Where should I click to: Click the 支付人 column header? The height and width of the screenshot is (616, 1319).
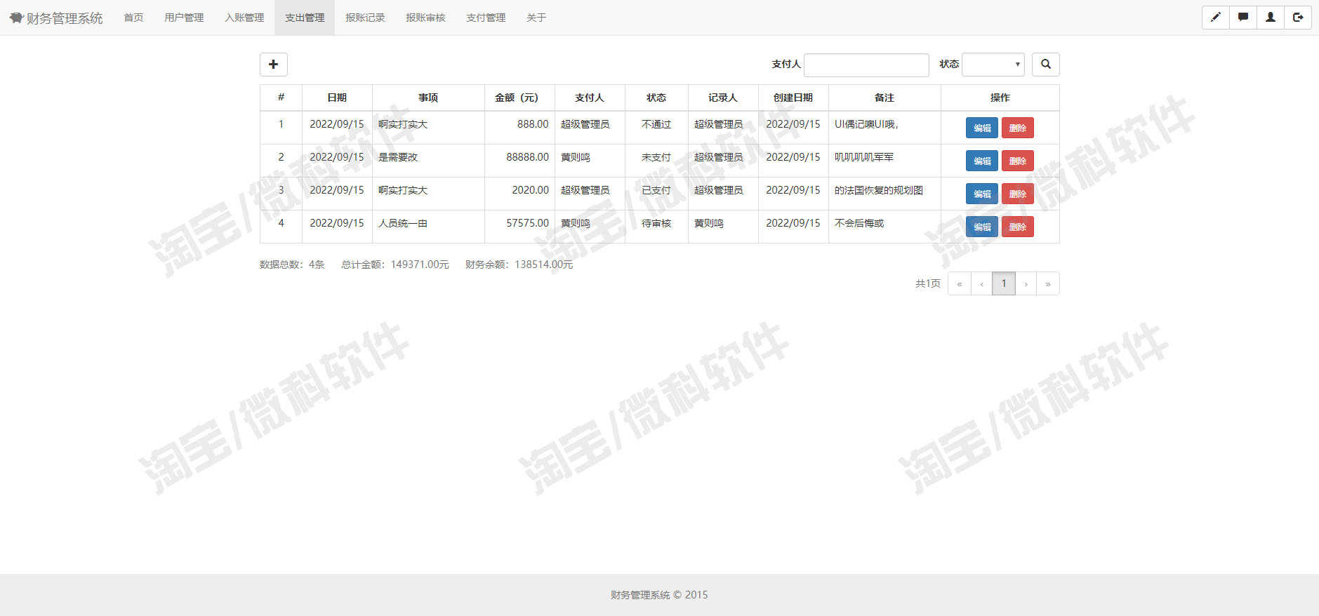[x=590, y=98]
